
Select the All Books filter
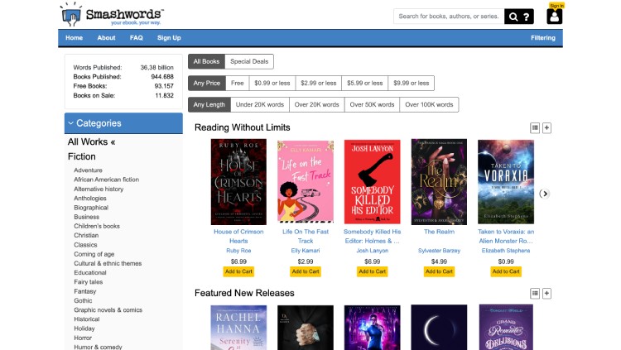206,61
